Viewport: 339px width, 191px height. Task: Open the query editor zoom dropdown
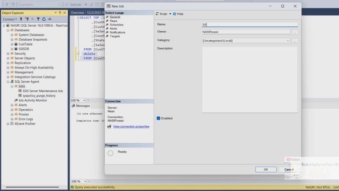84,100
